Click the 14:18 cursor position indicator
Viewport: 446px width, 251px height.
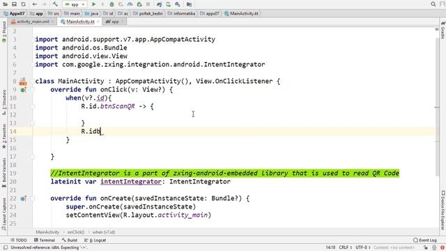tap(330, 248)
